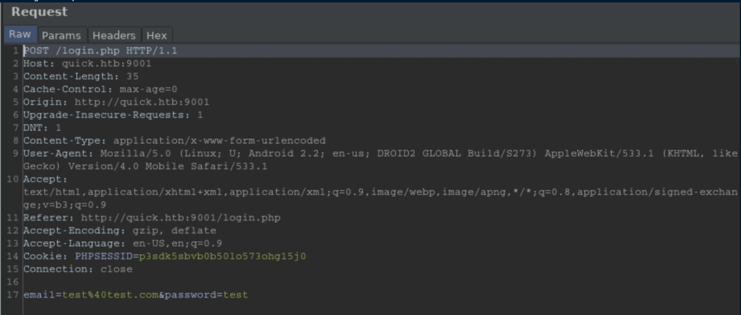741x315 pixels.
Task: Click the POST /login.php request line
Action: (100, 50)
